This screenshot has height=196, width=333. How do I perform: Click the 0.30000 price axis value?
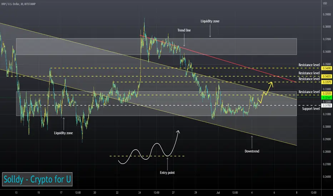(327, 127)
